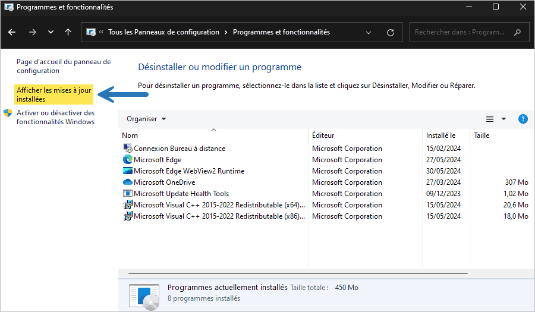Image resolution: width=535 pixels, height=312 pixels.
Task: Click the Visual C++ (x64) installer icon
Action: (x=128, y=204)
